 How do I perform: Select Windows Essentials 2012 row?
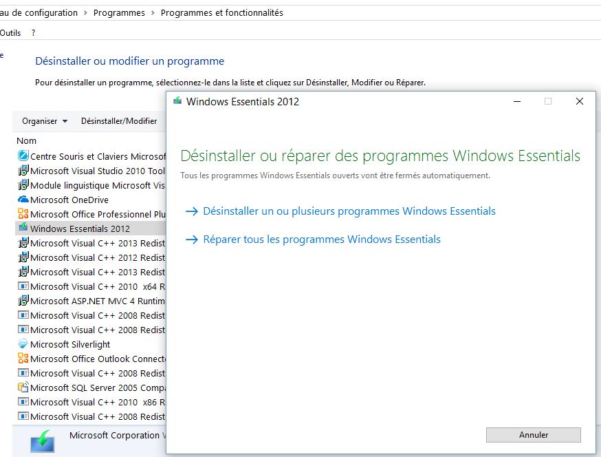point(91,228)
